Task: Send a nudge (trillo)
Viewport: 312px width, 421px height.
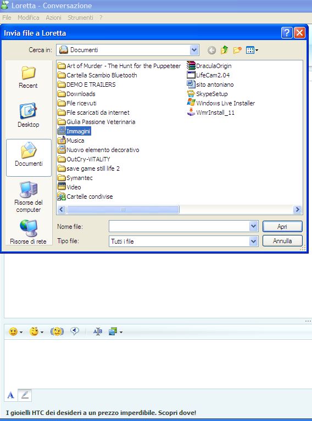Action: click(57, 332)
